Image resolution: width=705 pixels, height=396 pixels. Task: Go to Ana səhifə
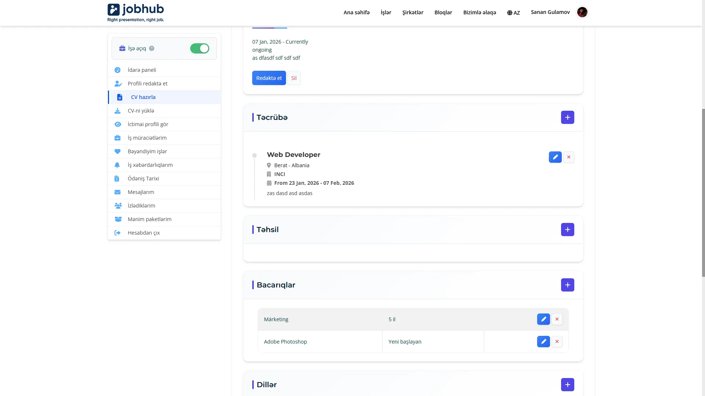coord(357,12)
